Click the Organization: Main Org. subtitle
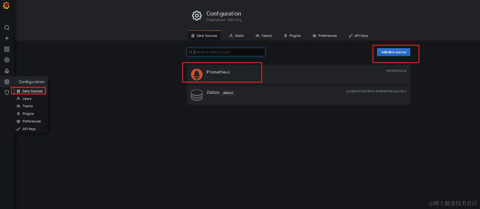This screenshot has width=480, height=209. click(224, 20)
